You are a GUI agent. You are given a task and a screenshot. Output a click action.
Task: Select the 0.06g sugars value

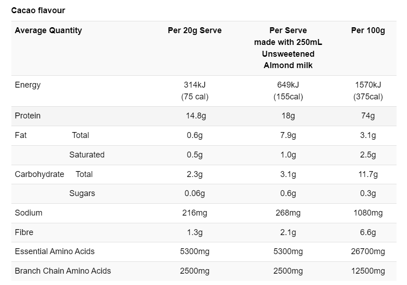[195, 193]
